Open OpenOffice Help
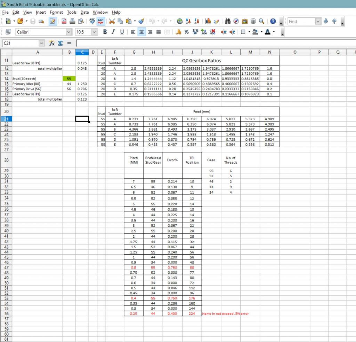The image size is (356, 342). tap(273, 21)
